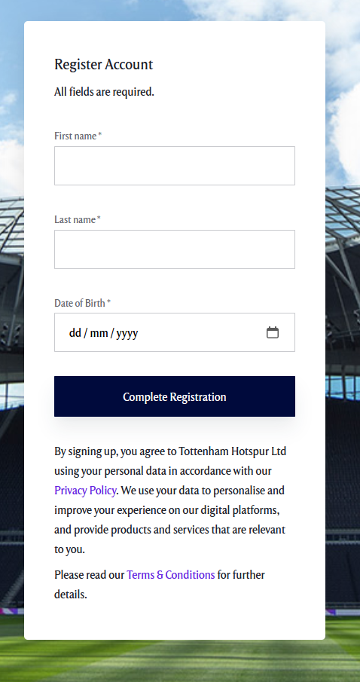Select the mm month segment
The width and height of the screenshot is (360, 682).
[99, 333]
